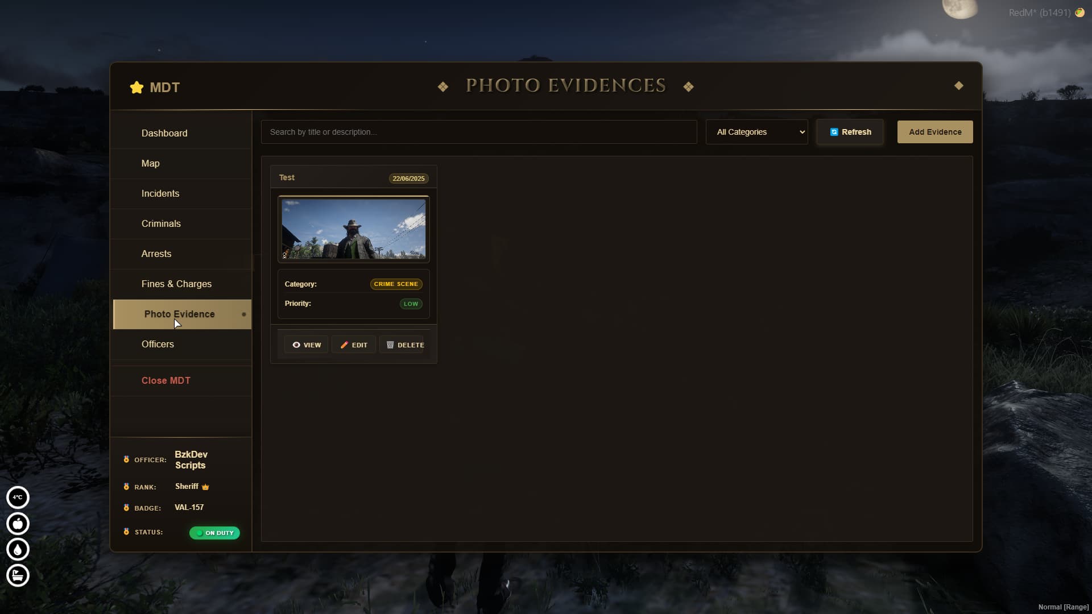The image size is (1092, 614).
Task: Click the diamond icon in top-right header
Action: click(x=959, y=86)
